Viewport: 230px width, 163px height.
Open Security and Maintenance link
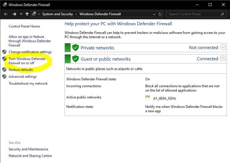click(29, 149)
